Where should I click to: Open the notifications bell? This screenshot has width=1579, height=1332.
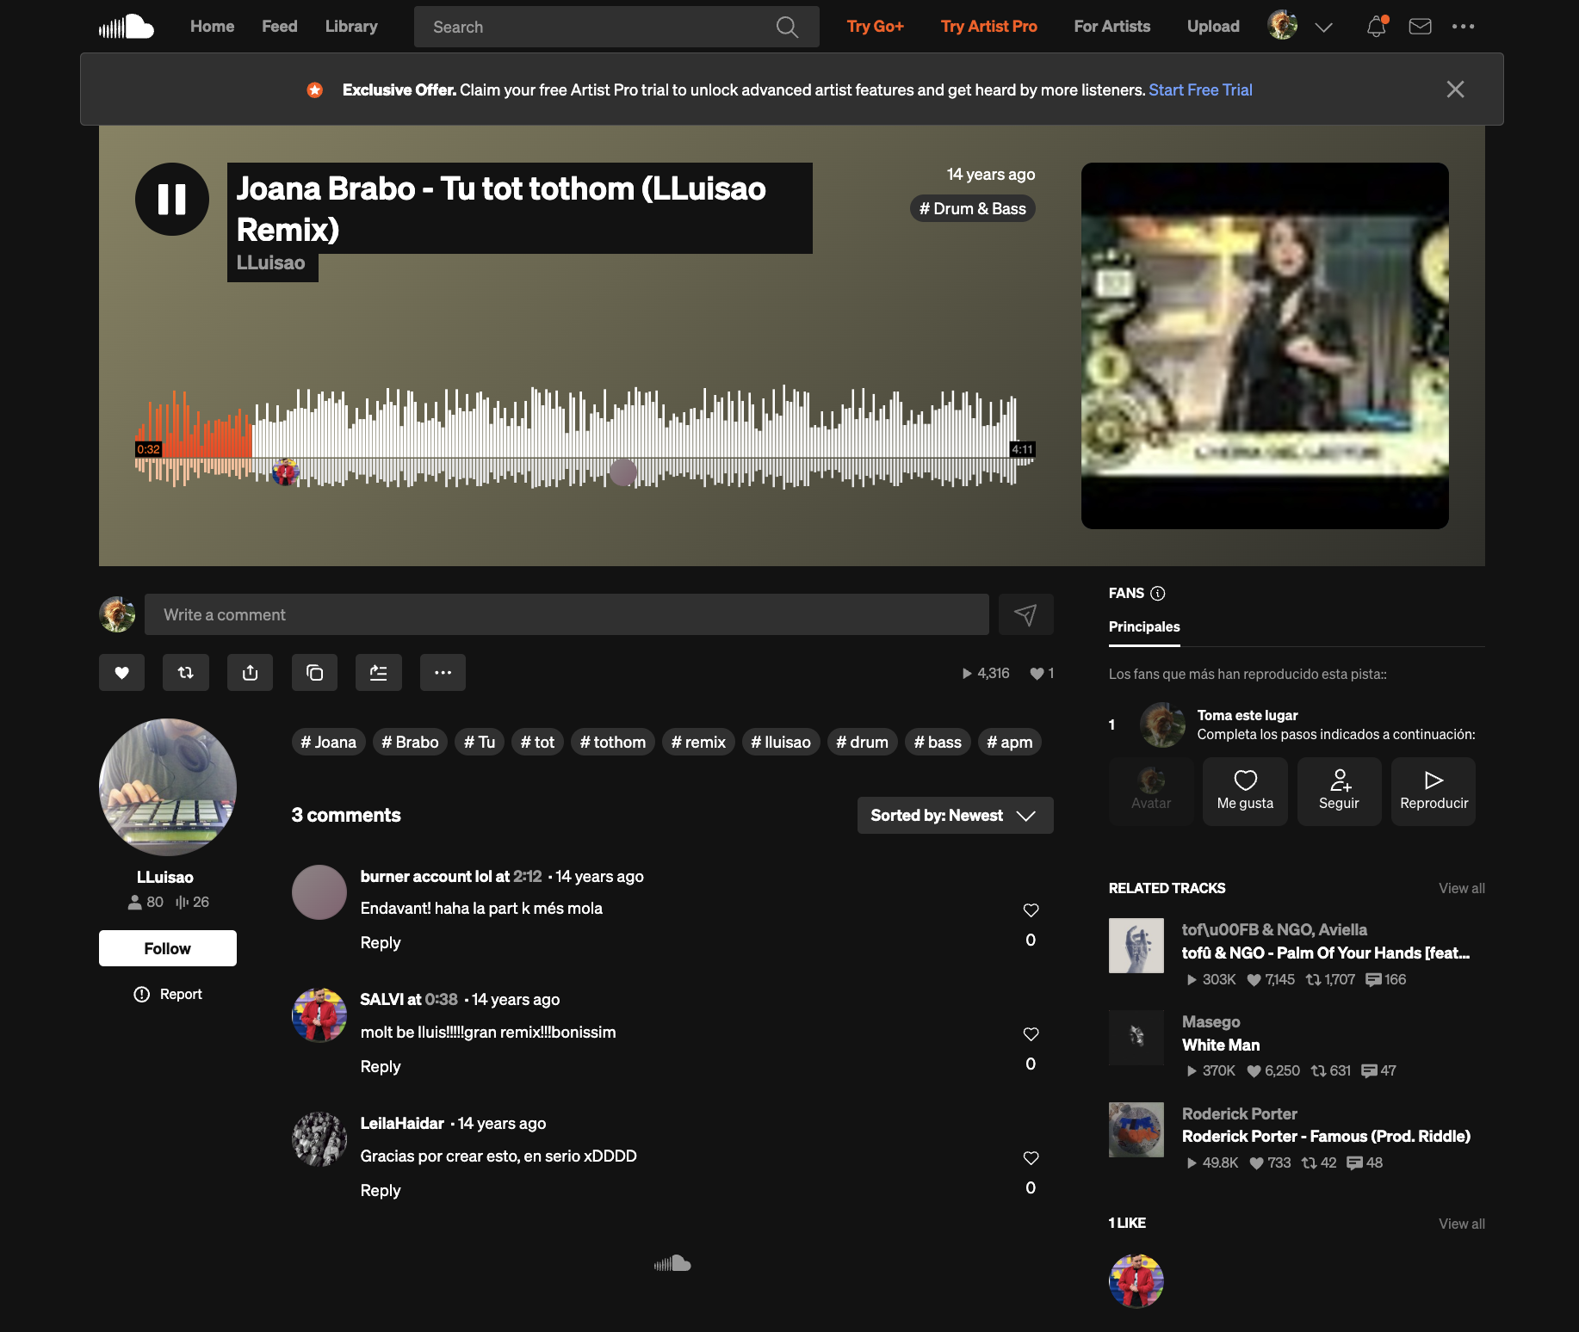(1376, 27)
